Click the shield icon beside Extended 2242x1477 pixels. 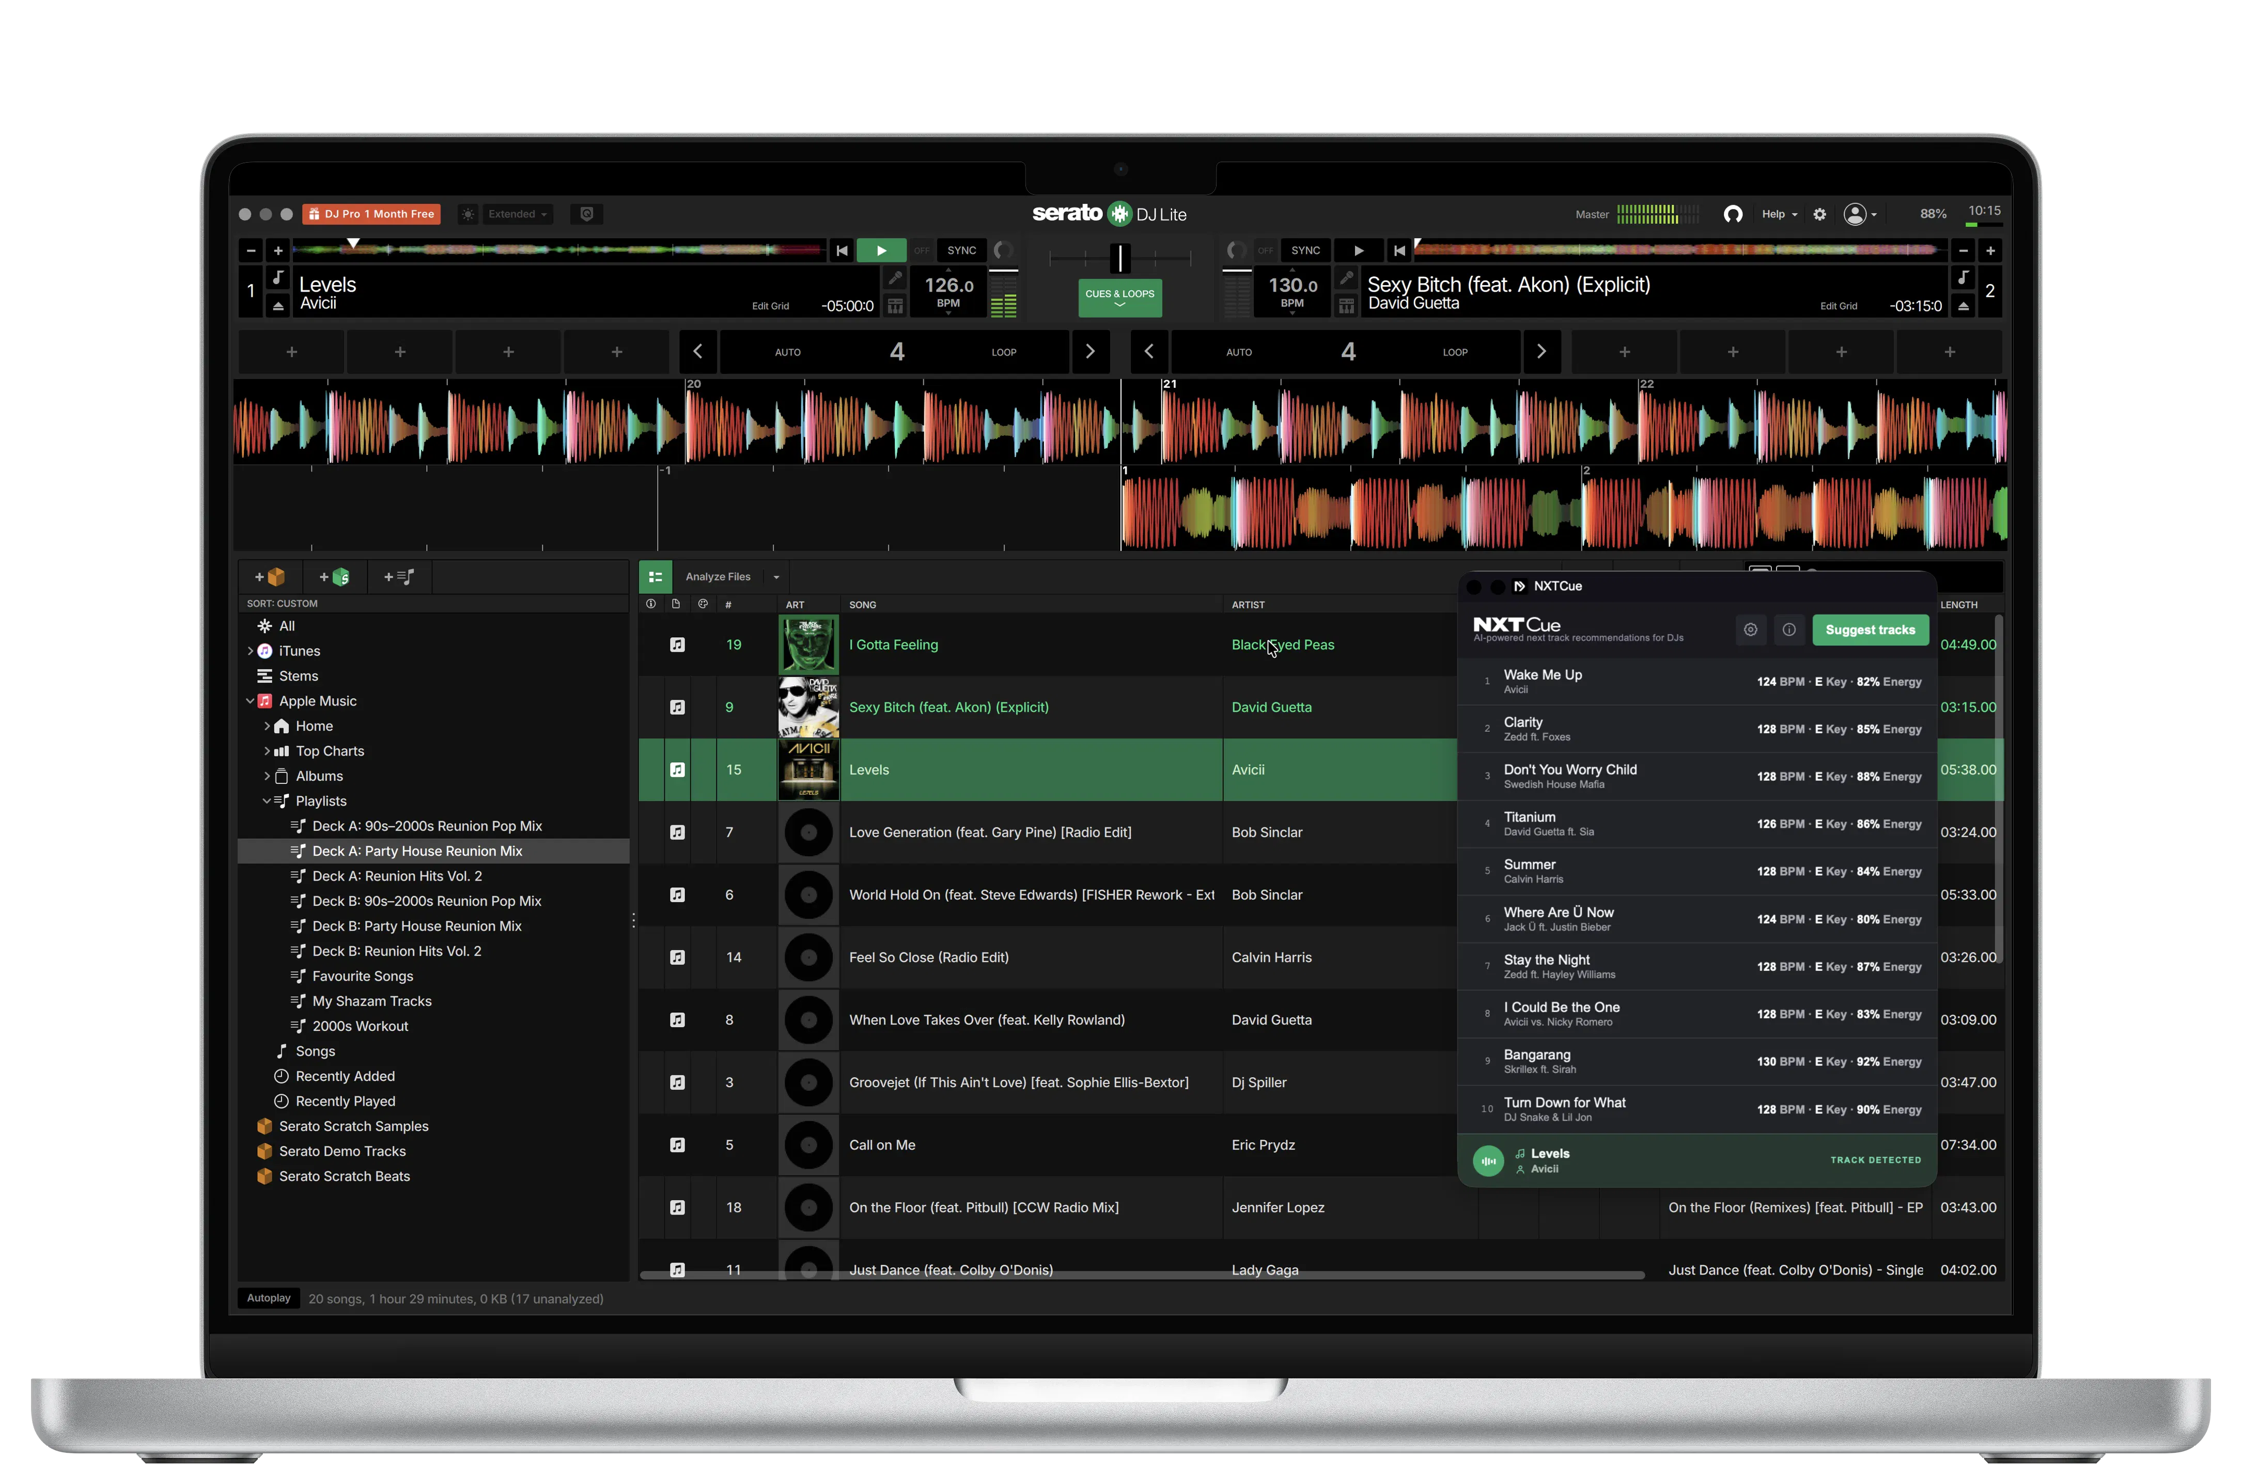(587, 215)
